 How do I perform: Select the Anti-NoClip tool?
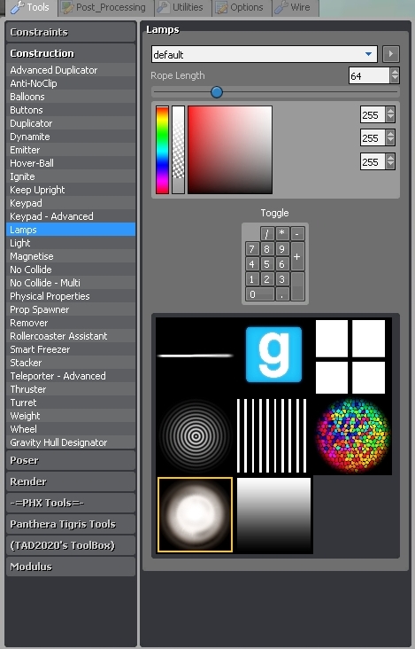point(71,83)
